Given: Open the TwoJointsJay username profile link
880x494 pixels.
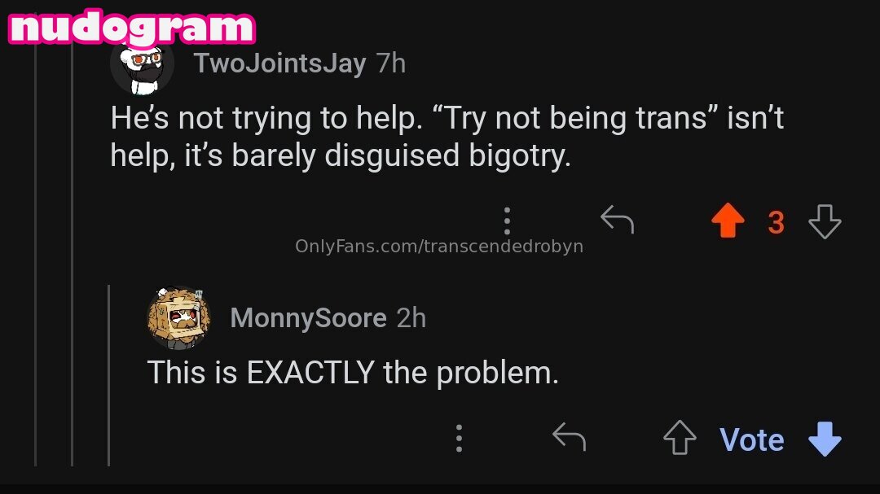Looking at the screenshot, I should tap(279, 63).
